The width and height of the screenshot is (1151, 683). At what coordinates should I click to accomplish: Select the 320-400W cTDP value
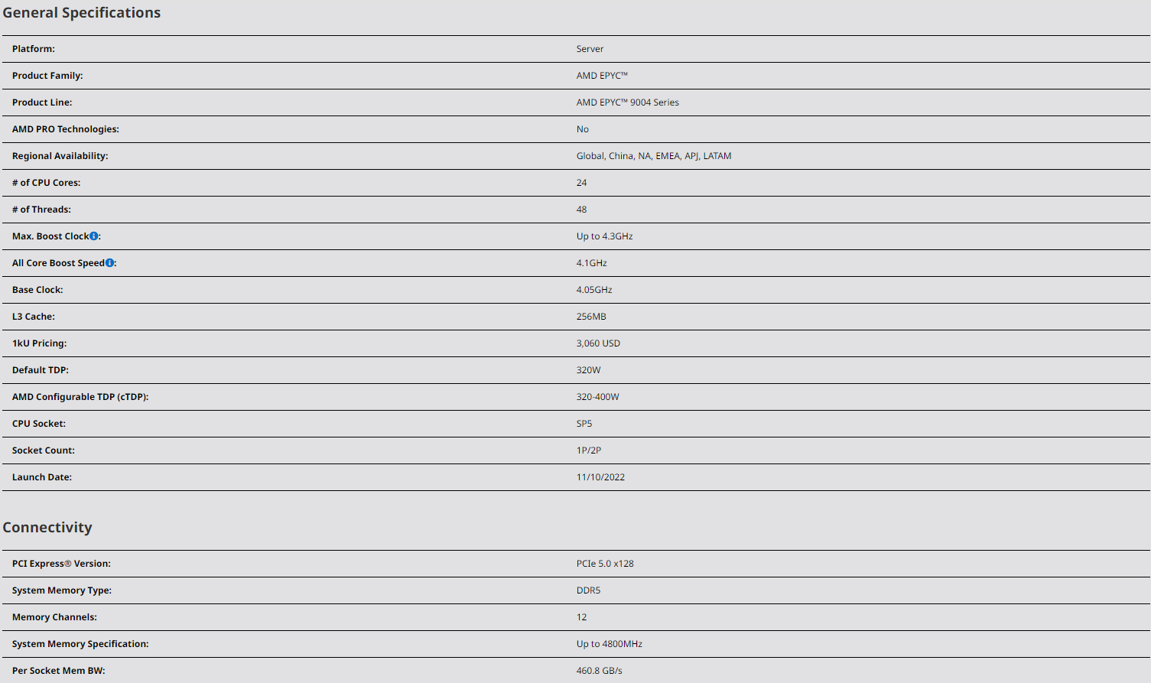click(598, 397)
